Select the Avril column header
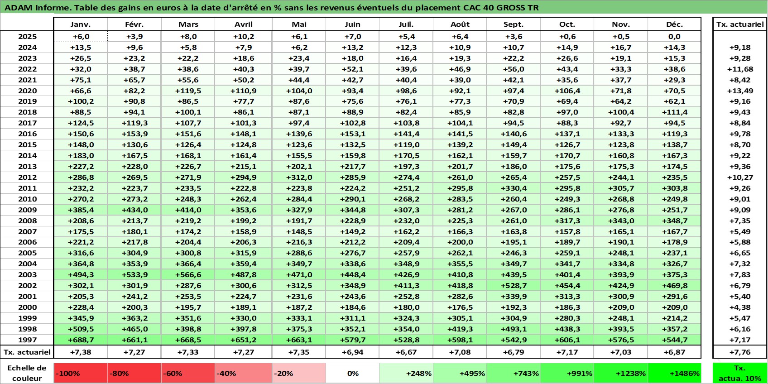This screenshot has height=384, width=768. click(244, 24)
